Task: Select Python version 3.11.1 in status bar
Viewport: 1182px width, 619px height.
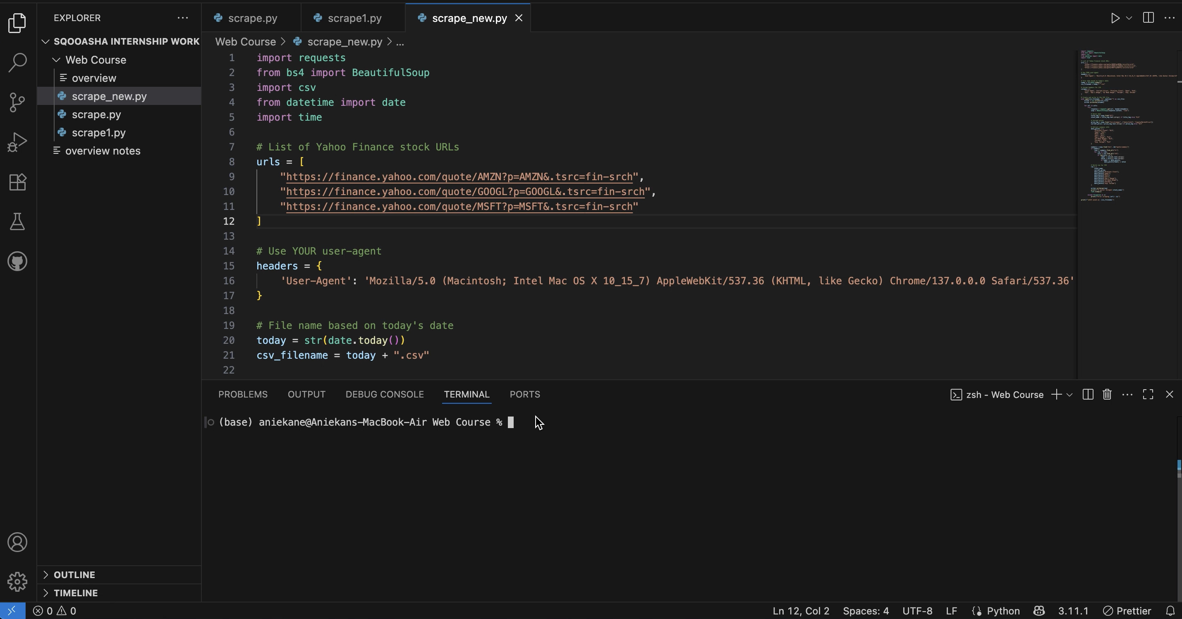Action: pos(1073,611)
